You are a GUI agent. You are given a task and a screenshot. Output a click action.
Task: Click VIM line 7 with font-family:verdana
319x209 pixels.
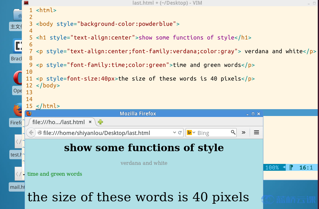pyautogui.click(x=176, y=51)
